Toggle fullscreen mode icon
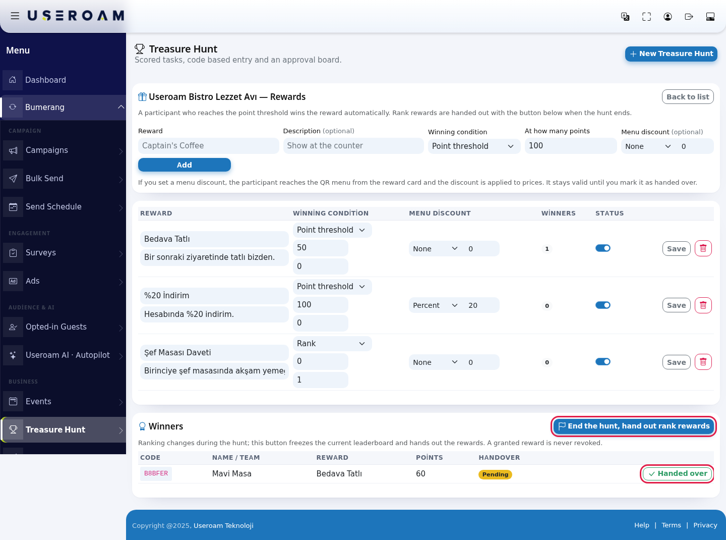Screen dimensions: 726x540 (646, 17)
